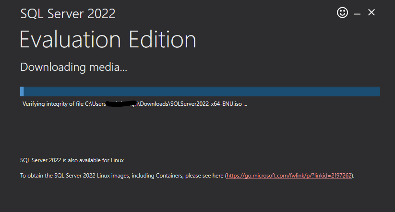
Task: Open the go.microsoft.com Linux images link
Action: 289,176
